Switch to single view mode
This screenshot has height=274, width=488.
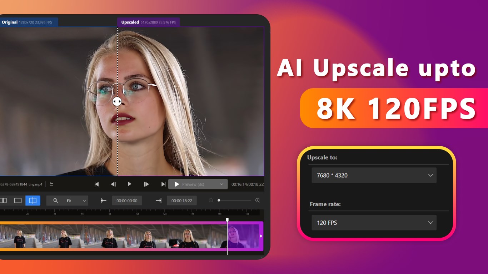[x=18, y=201]
